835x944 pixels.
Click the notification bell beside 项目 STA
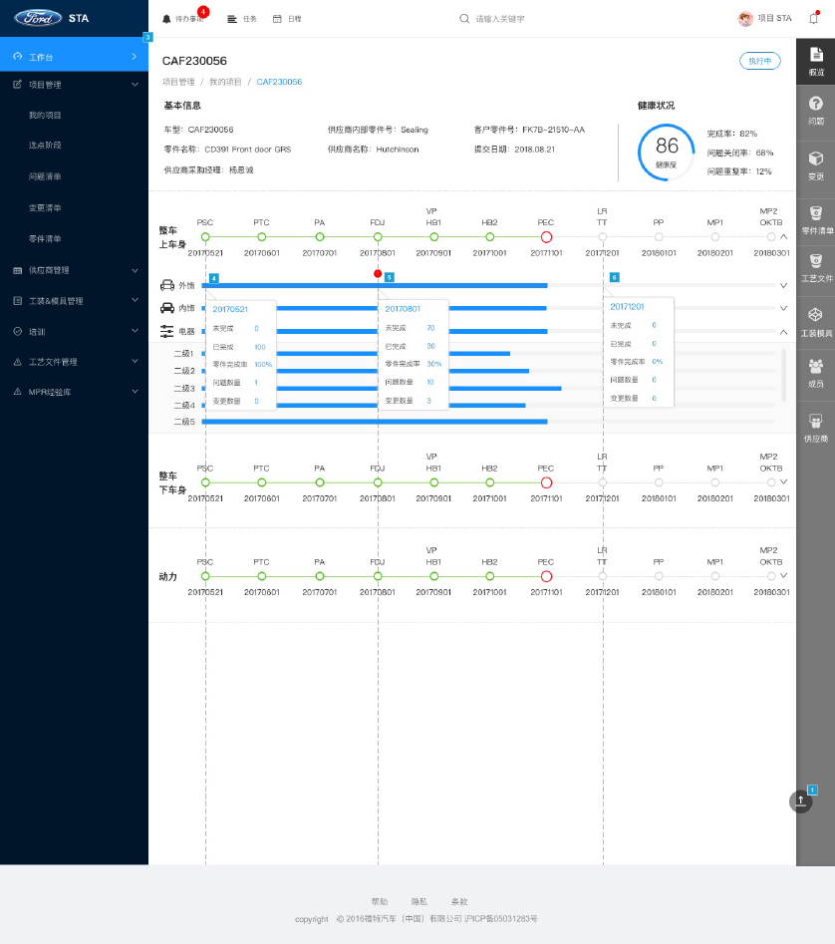(813, 18)
